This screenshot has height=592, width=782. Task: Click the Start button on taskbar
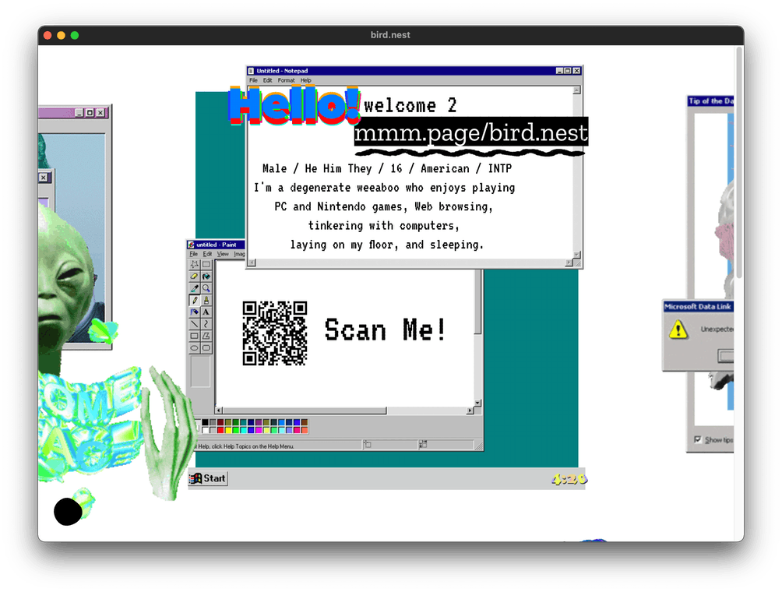(208, 478)
